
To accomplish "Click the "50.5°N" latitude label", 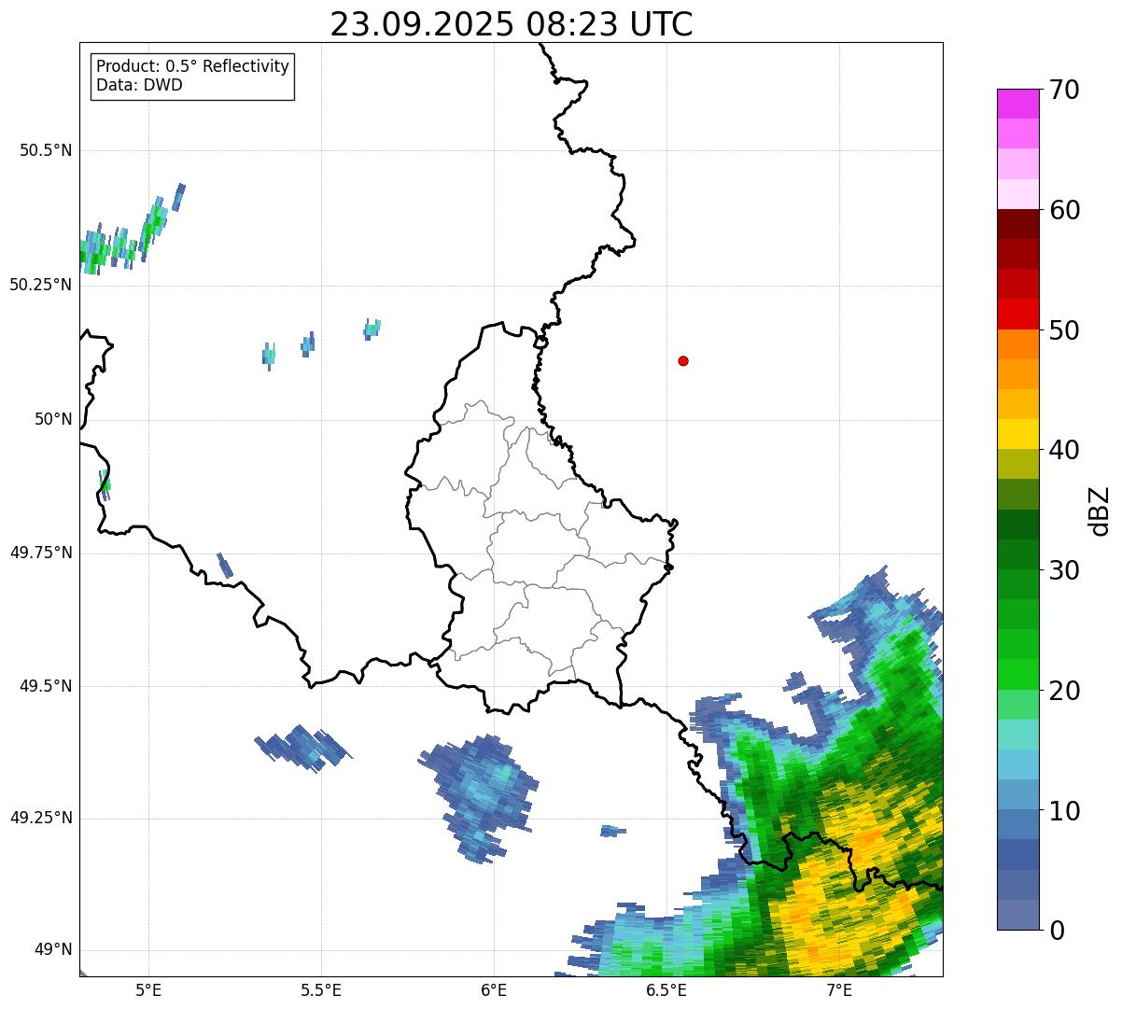I will (46, 150).
